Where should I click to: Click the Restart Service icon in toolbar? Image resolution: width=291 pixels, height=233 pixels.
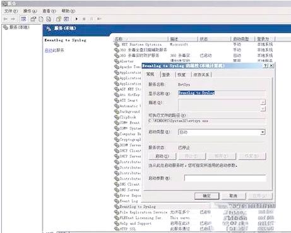click(x=99, y=19)
